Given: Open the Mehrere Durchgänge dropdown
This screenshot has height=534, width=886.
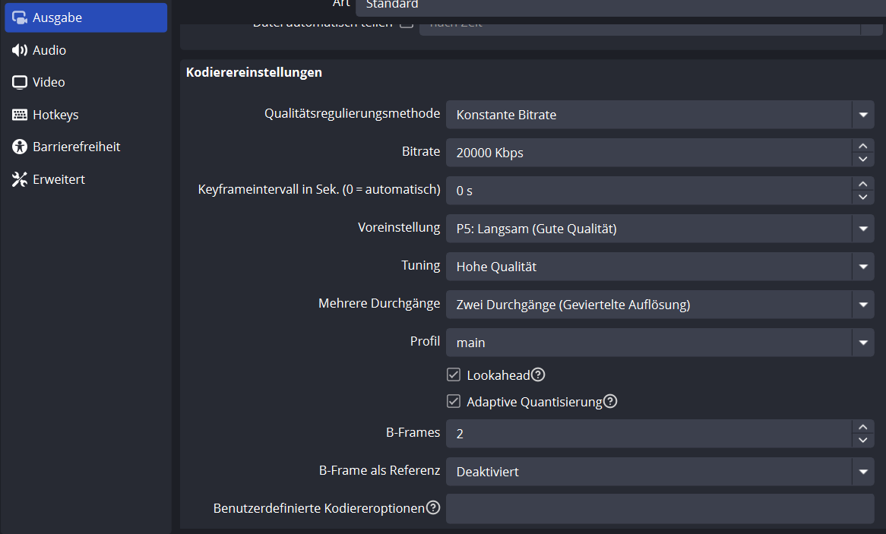Looking at the screenshot, I should coord(660,305).
